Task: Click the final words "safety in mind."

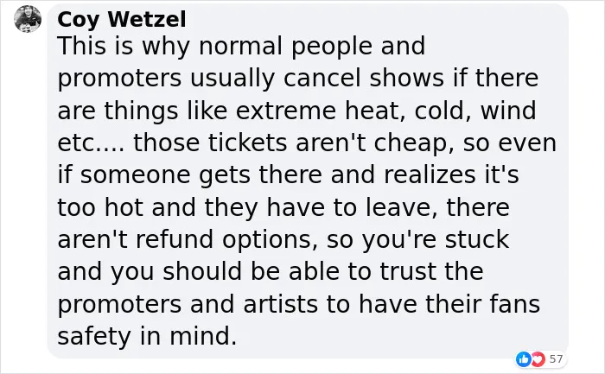Action: coord(147,336)
